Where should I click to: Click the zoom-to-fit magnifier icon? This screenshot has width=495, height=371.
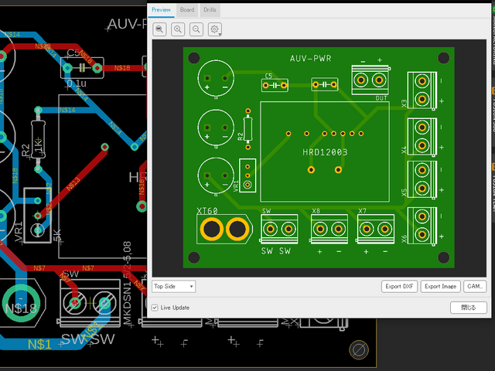(159, 29)
